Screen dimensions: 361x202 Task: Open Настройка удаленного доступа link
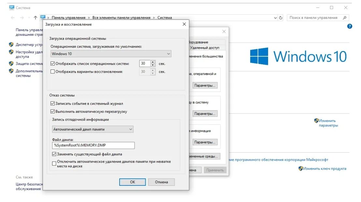coord(29,54)
